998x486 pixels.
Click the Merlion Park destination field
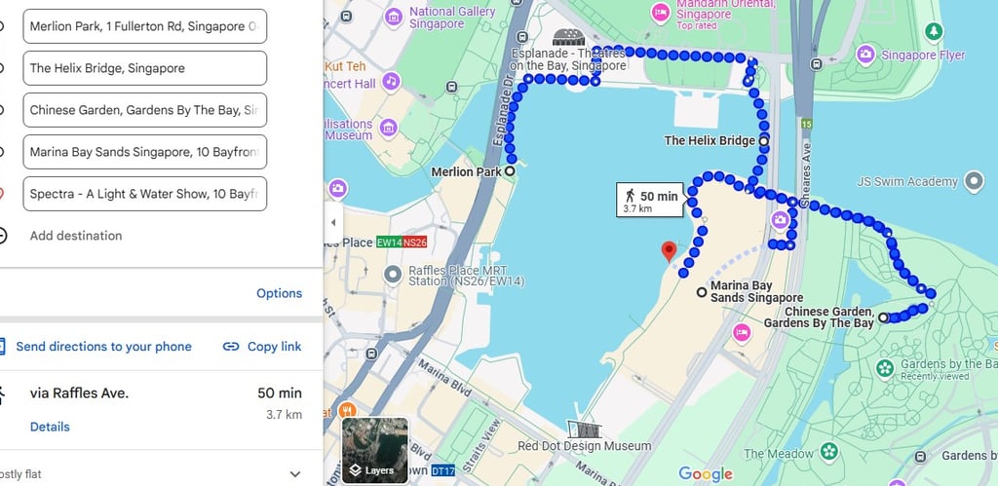144,26
